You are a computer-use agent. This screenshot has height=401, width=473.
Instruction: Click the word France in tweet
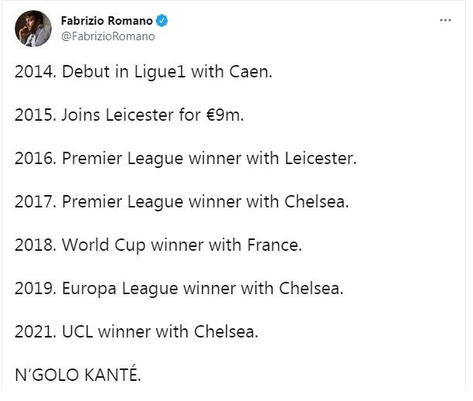[x=275, y=245]
